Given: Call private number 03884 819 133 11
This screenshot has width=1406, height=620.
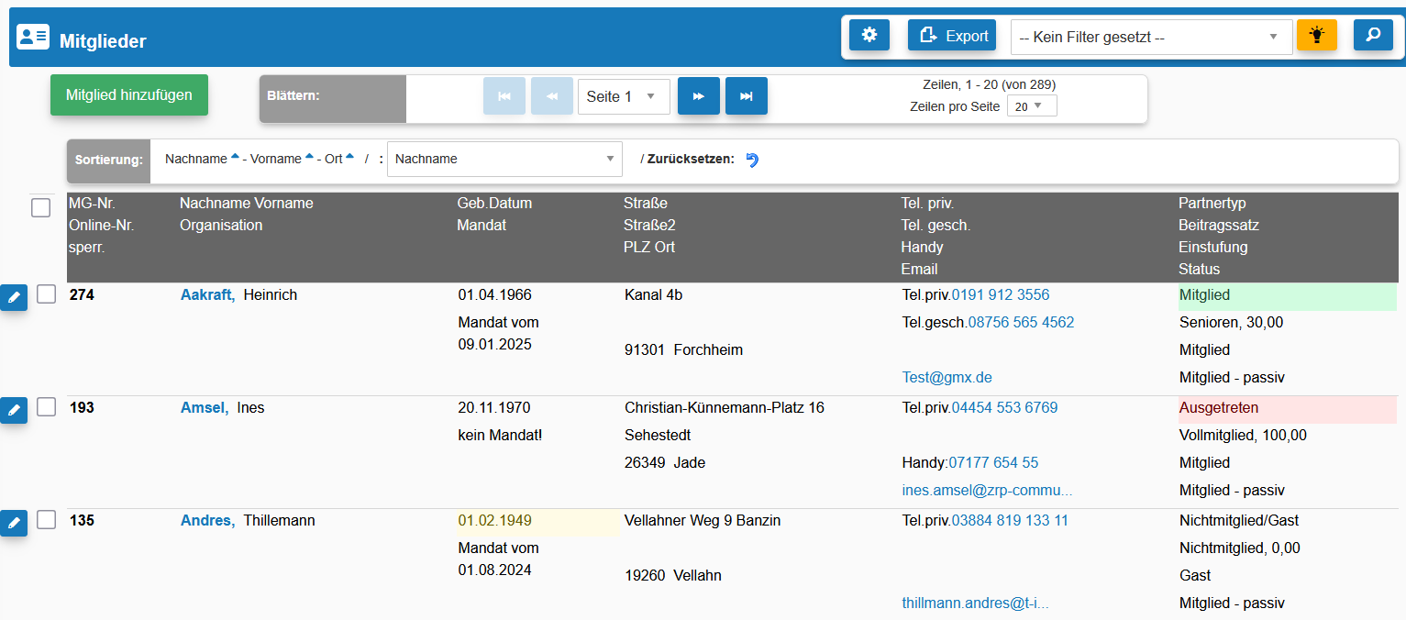Looking at the screenshot, I should [1010, 520].
